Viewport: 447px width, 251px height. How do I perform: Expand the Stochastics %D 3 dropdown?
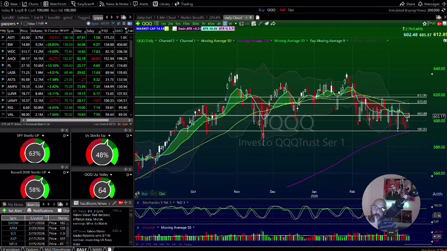pyautogui.click(x=188, y=202)
